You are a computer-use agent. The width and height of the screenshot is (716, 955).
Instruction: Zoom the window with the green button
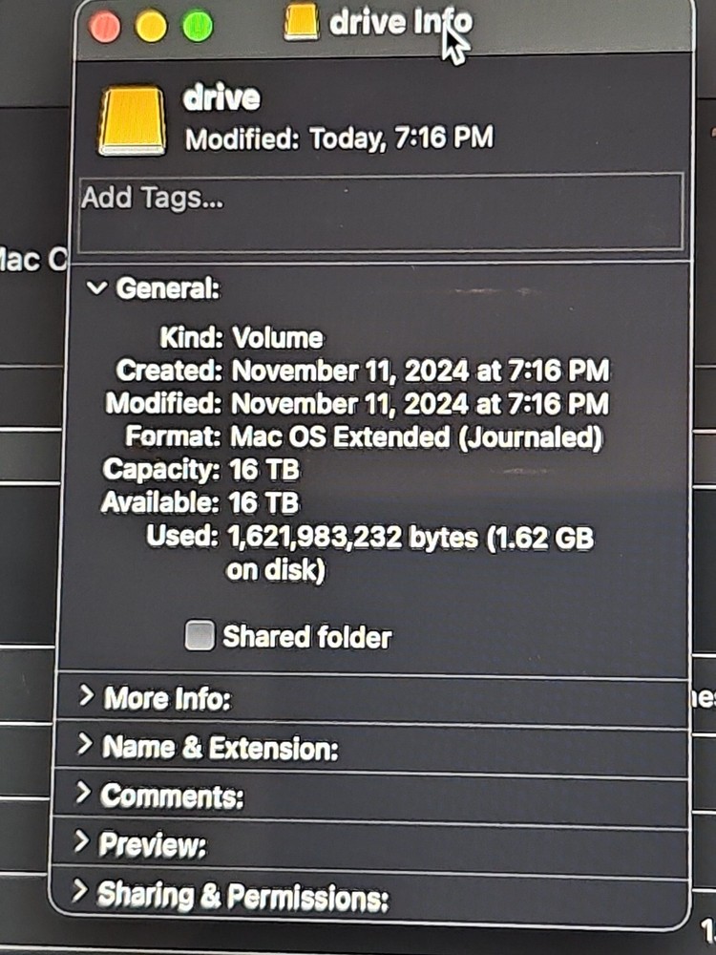click(198, 27)
